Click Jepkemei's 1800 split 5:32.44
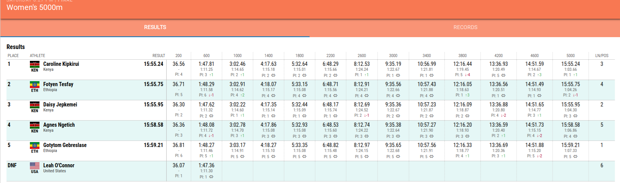 300,105
